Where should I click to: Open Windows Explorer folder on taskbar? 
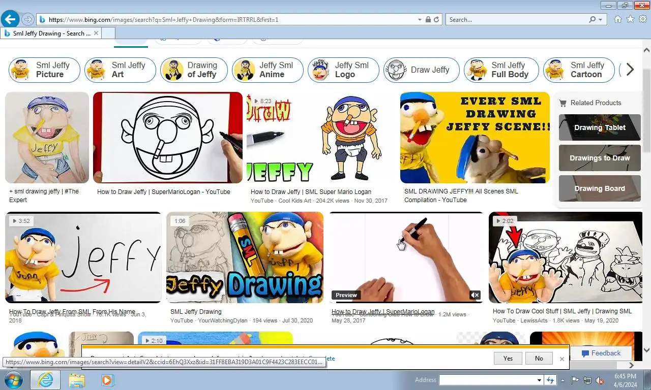pos(77,380)
